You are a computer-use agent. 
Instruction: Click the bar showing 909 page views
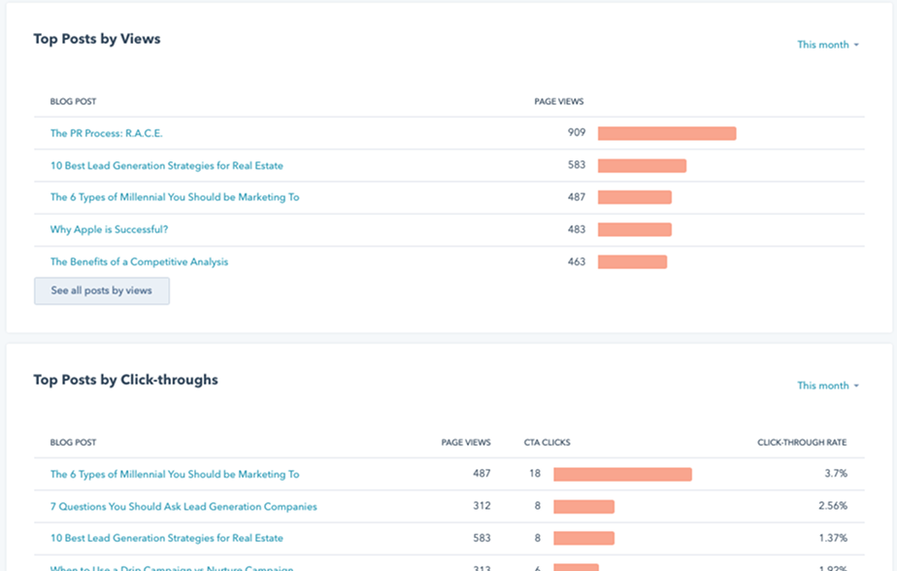pyautogui.click(x=667, y=133)
